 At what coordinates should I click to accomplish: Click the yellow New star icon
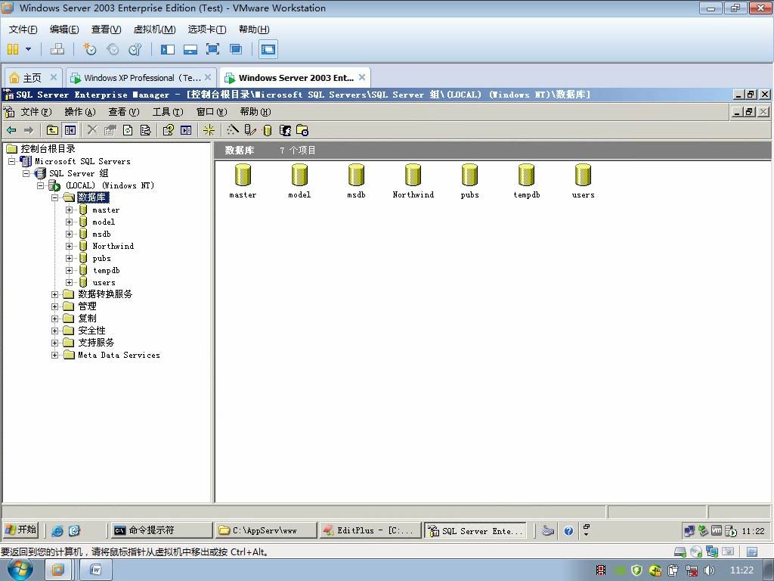(209, 130)
